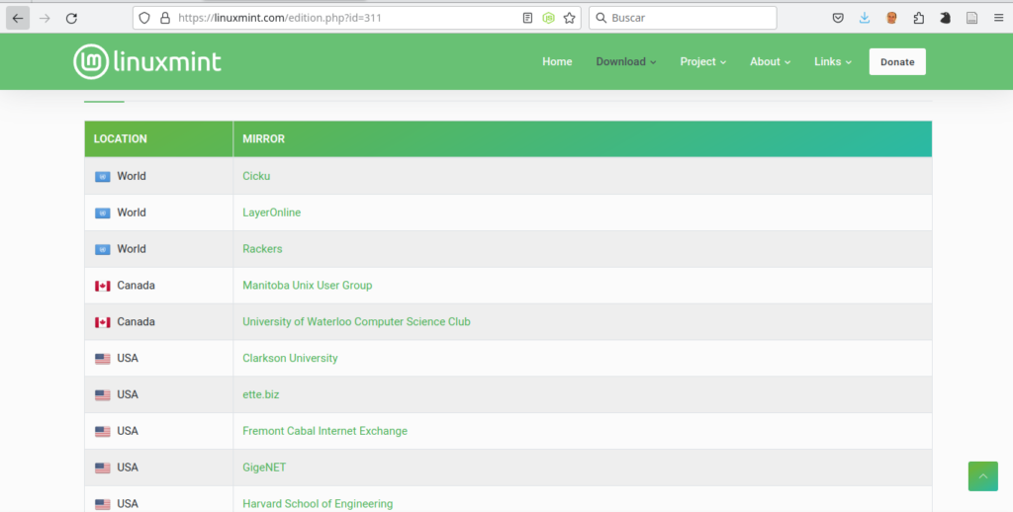Open Manitoba Unix User Group mirror
Image resolution: width=1013 pixels, height=512 pixels.
click(x=308, y=286)
